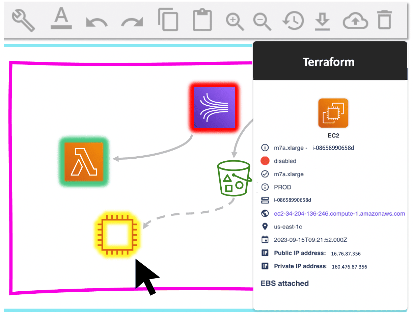
Task: Click the PROD environment label
Action: pyautogui.click(x=283, y=187)
